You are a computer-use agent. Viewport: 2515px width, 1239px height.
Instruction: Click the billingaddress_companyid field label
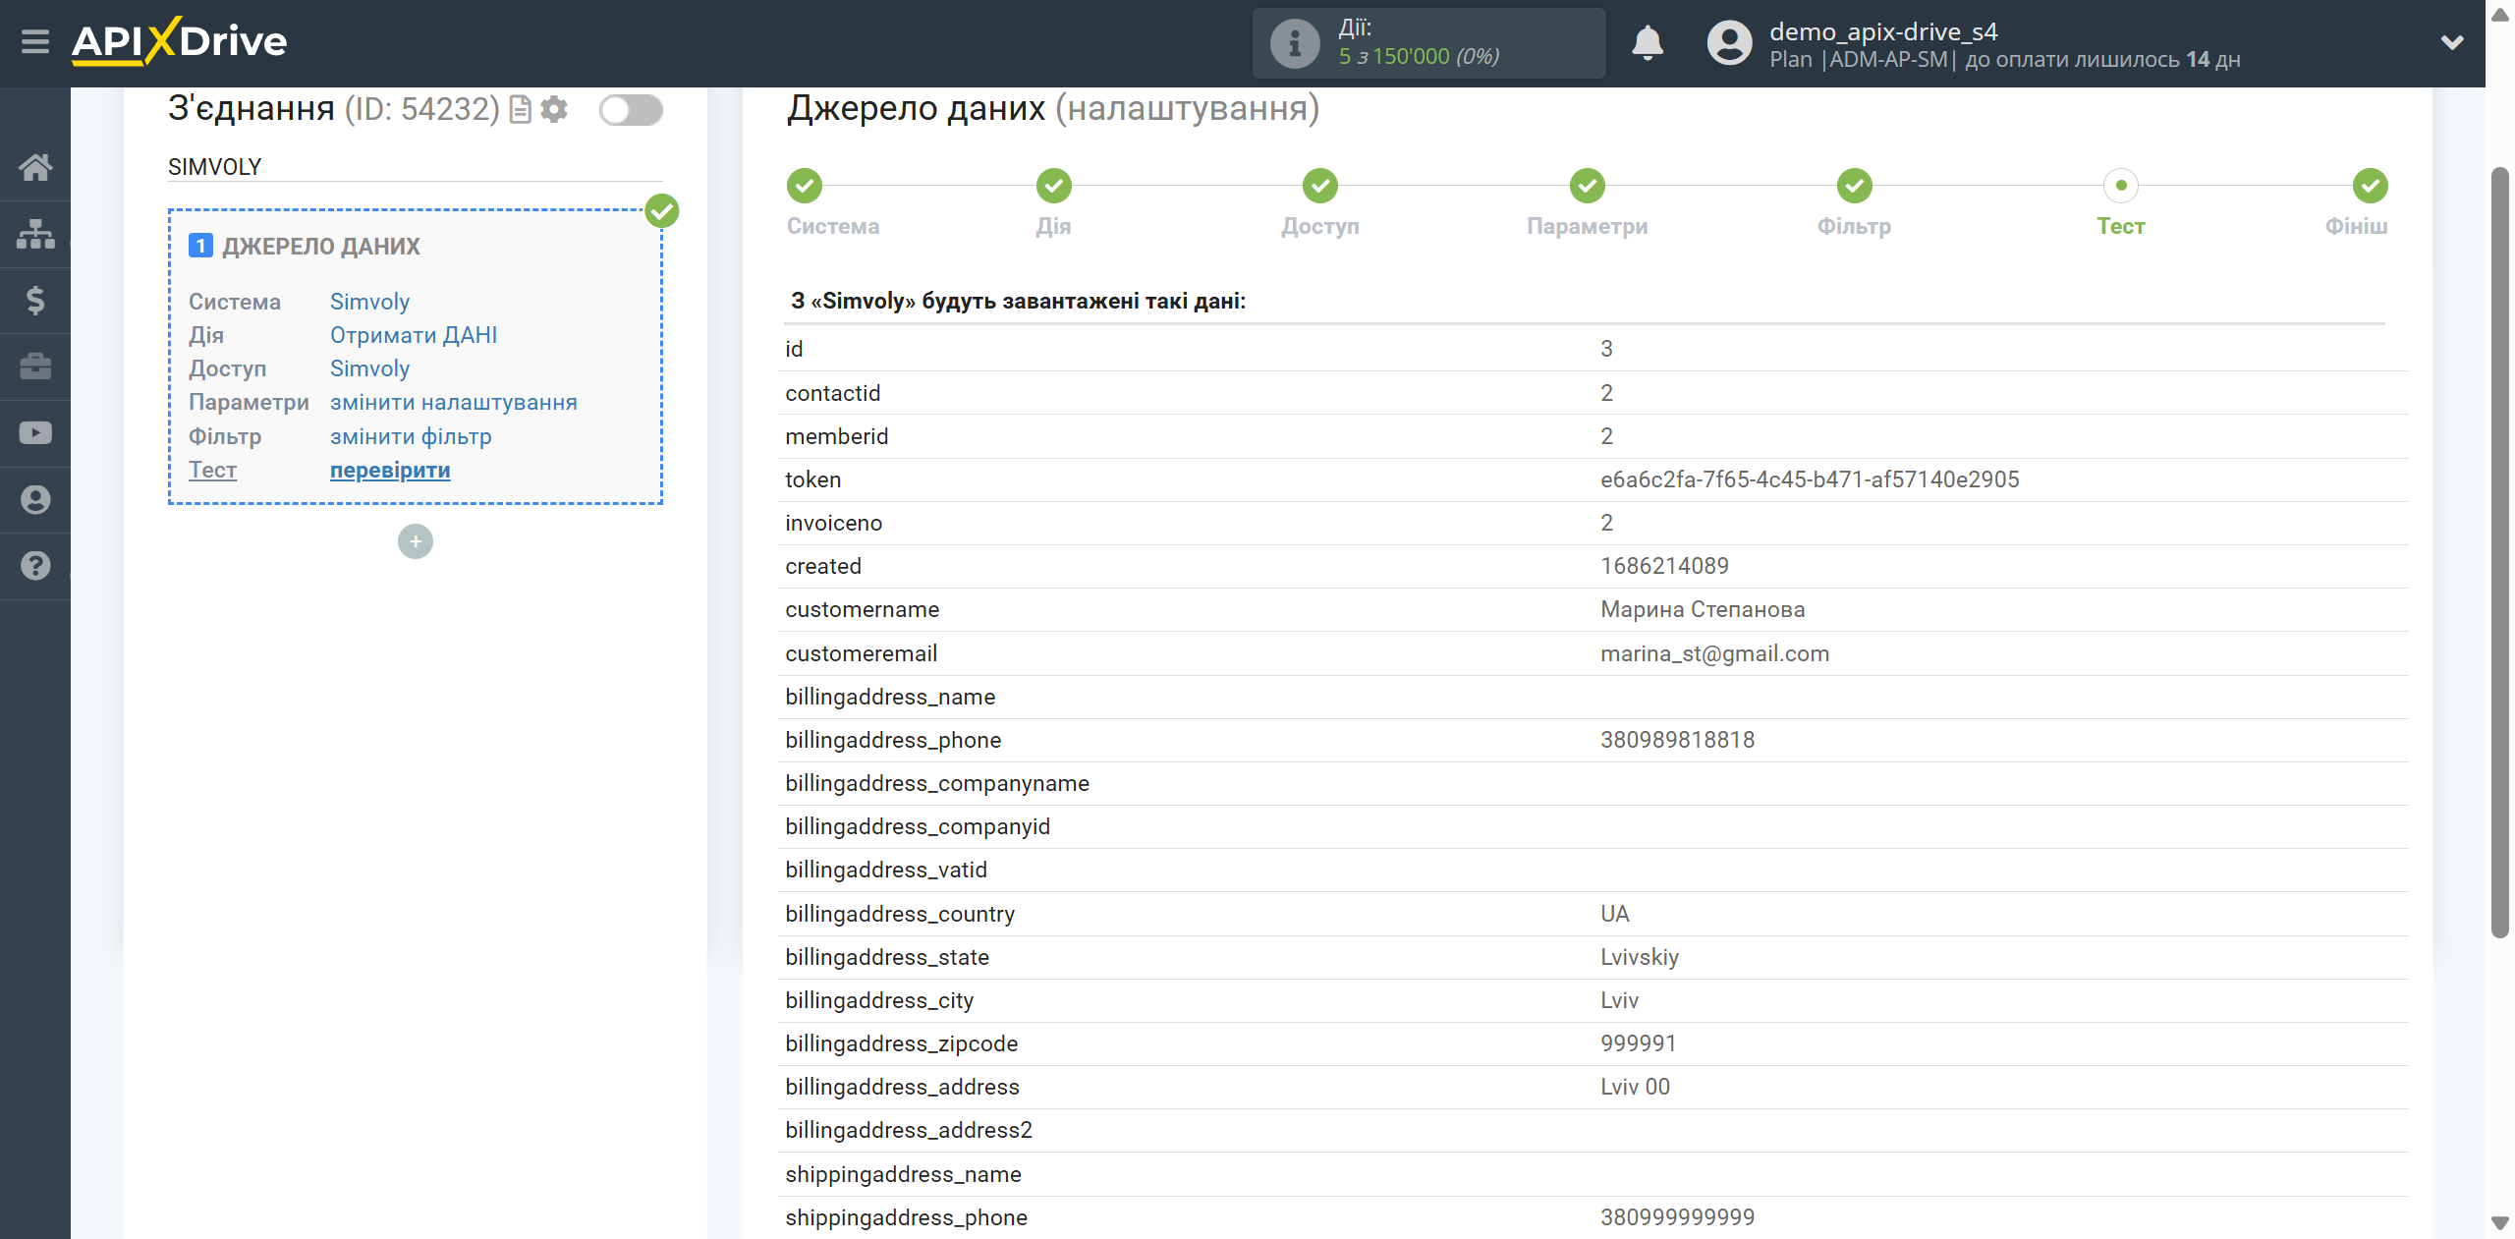(917, 826)
